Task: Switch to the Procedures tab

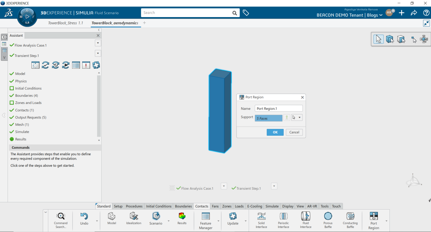Action: (x=134, y=206)
